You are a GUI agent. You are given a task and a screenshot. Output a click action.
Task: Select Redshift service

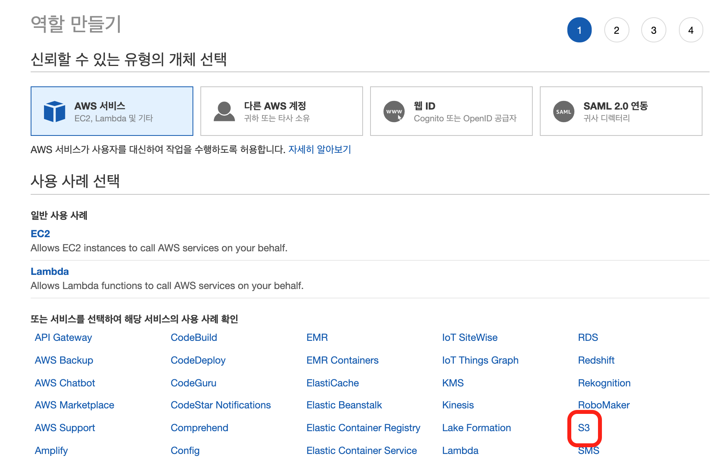596,360
